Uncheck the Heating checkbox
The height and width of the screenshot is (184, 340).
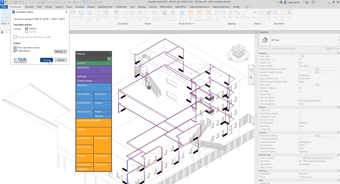tap(27, 29)
